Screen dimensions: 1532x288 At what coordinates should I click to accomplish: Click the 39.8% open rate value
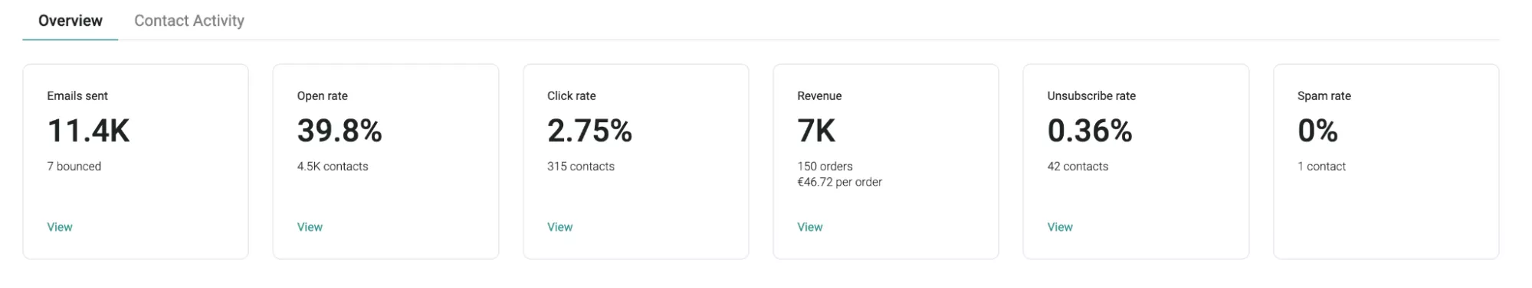click(340, 131)
